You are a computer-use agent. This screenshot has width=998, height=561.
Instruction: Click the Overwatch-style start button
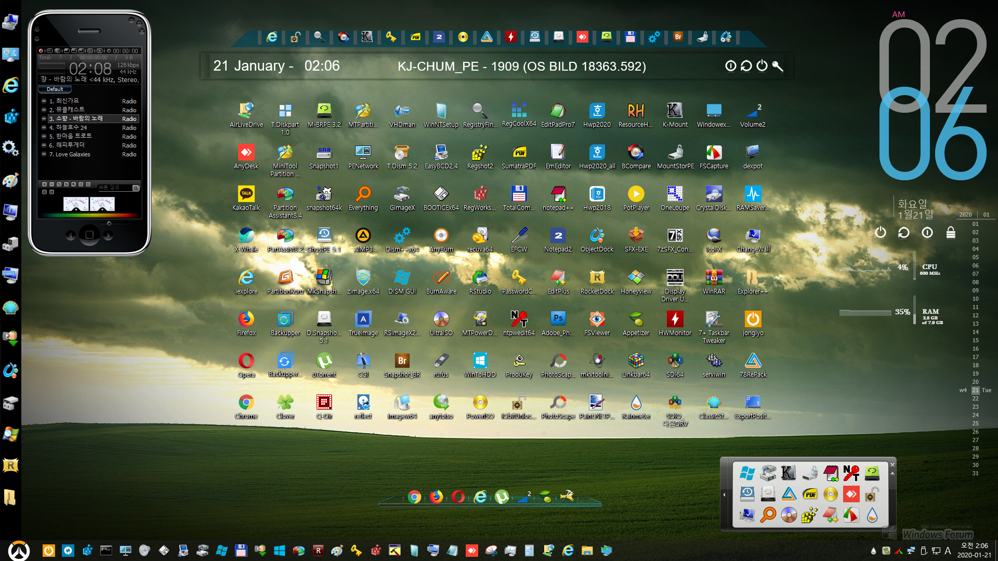tap(19, 550)
